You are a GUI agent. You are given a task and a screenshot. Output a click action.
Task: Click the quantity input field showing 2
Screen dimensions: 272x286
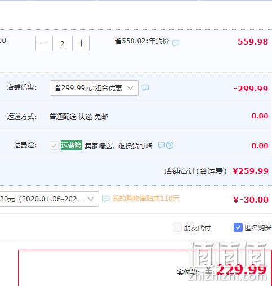[63, 43]
